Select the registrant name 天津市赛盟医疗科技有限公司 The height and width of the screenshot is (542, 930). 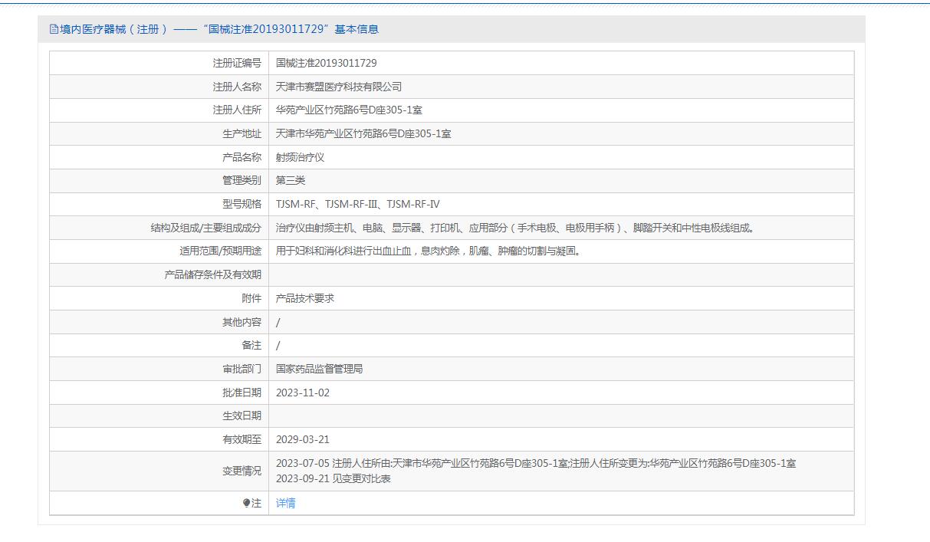pos(338,87)
